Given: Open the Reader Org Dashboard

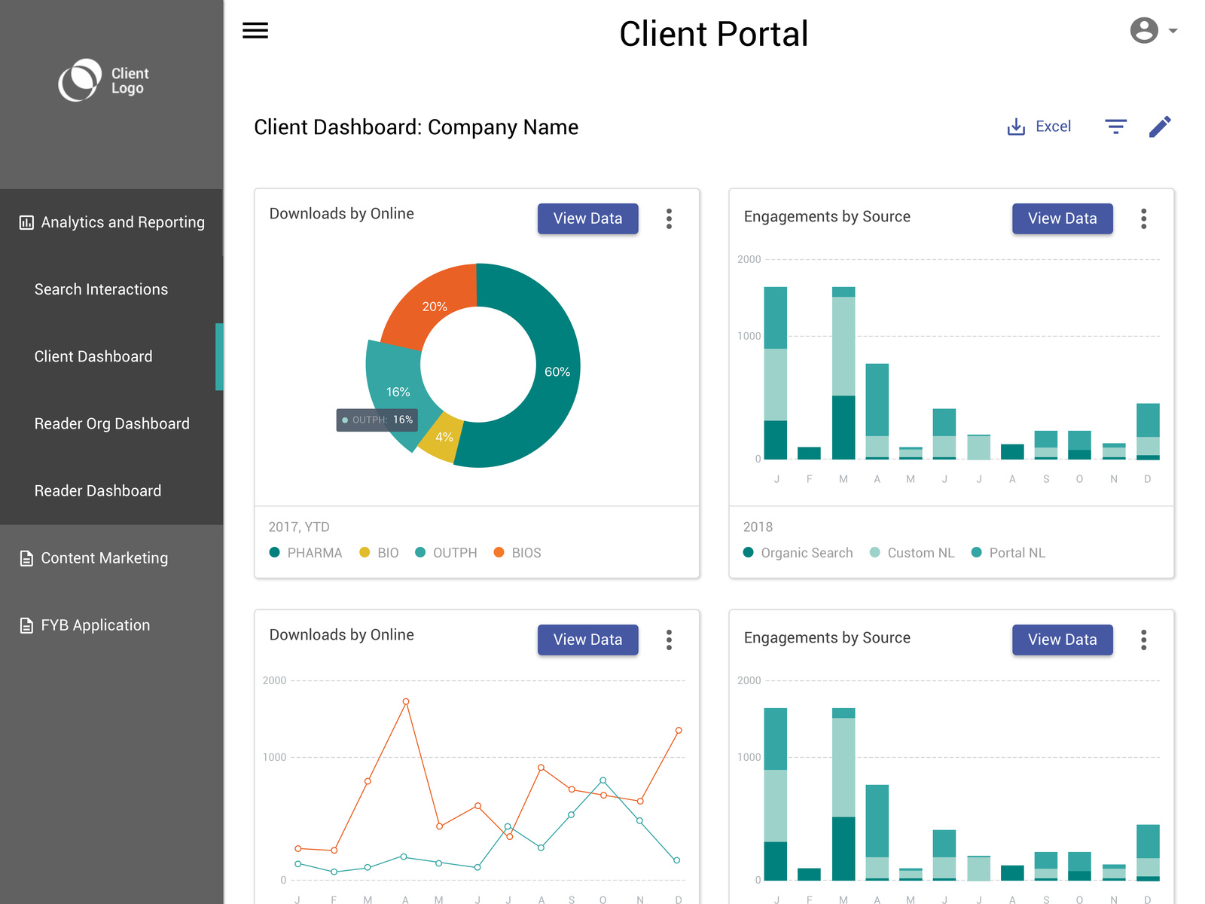Looking at the screenshot, I should (x=111, y=423).
